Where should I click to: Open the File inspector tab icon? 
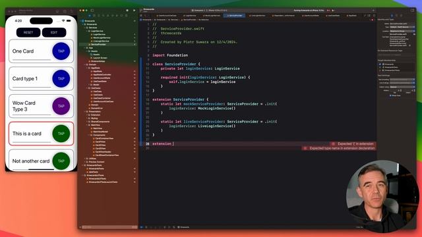[x=392, y=16]
